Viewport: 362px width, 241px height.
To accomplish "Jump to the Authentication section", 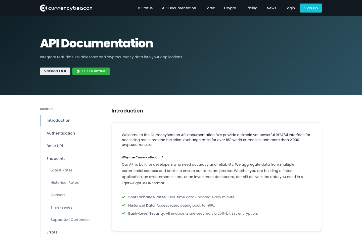I will coord(61,133).
